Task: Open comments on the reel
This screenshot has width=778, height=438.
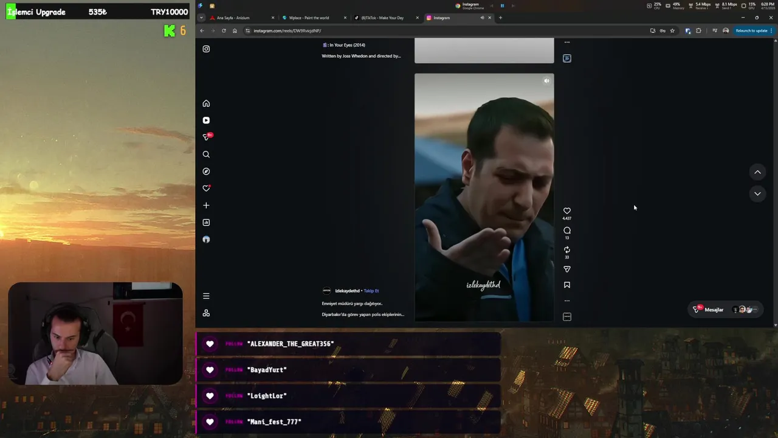Action: tap(567, 231)
